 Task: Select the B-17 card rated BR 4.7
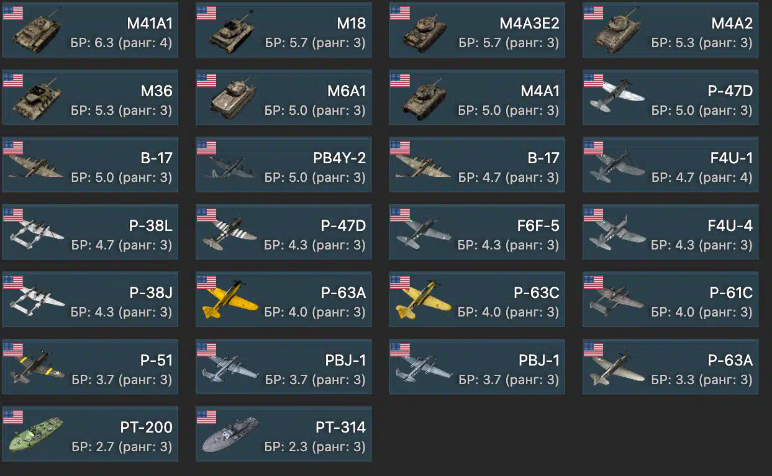coord(477,165)
